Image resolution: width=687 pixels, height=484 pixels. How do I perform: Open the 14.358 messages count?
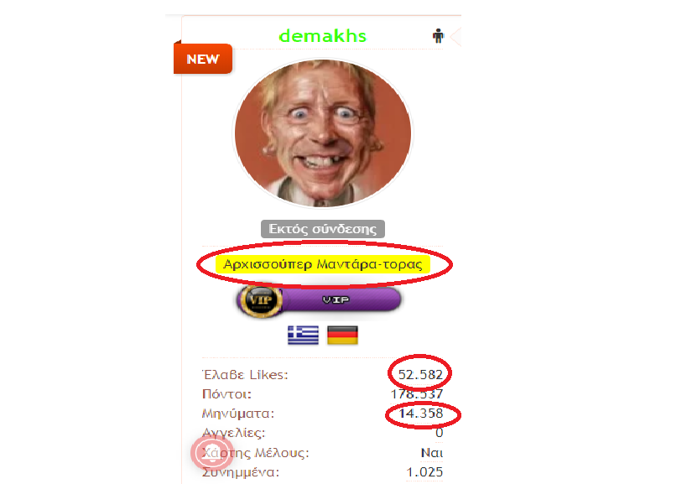coord(420,413)
